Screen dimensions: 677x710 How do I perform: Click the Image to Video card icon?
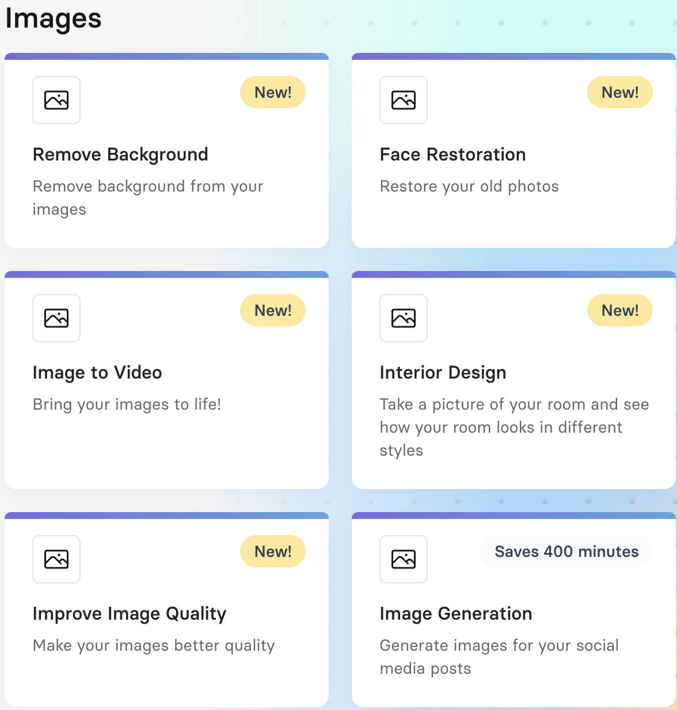click(56, 318)
